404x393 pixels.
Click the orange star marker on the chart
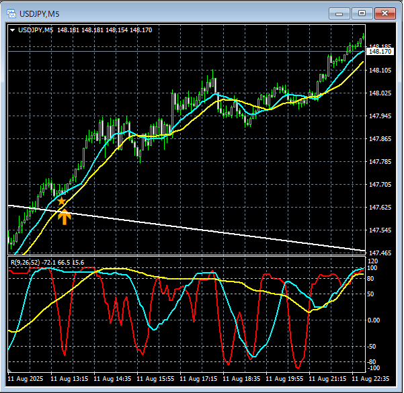pos(62,201)
